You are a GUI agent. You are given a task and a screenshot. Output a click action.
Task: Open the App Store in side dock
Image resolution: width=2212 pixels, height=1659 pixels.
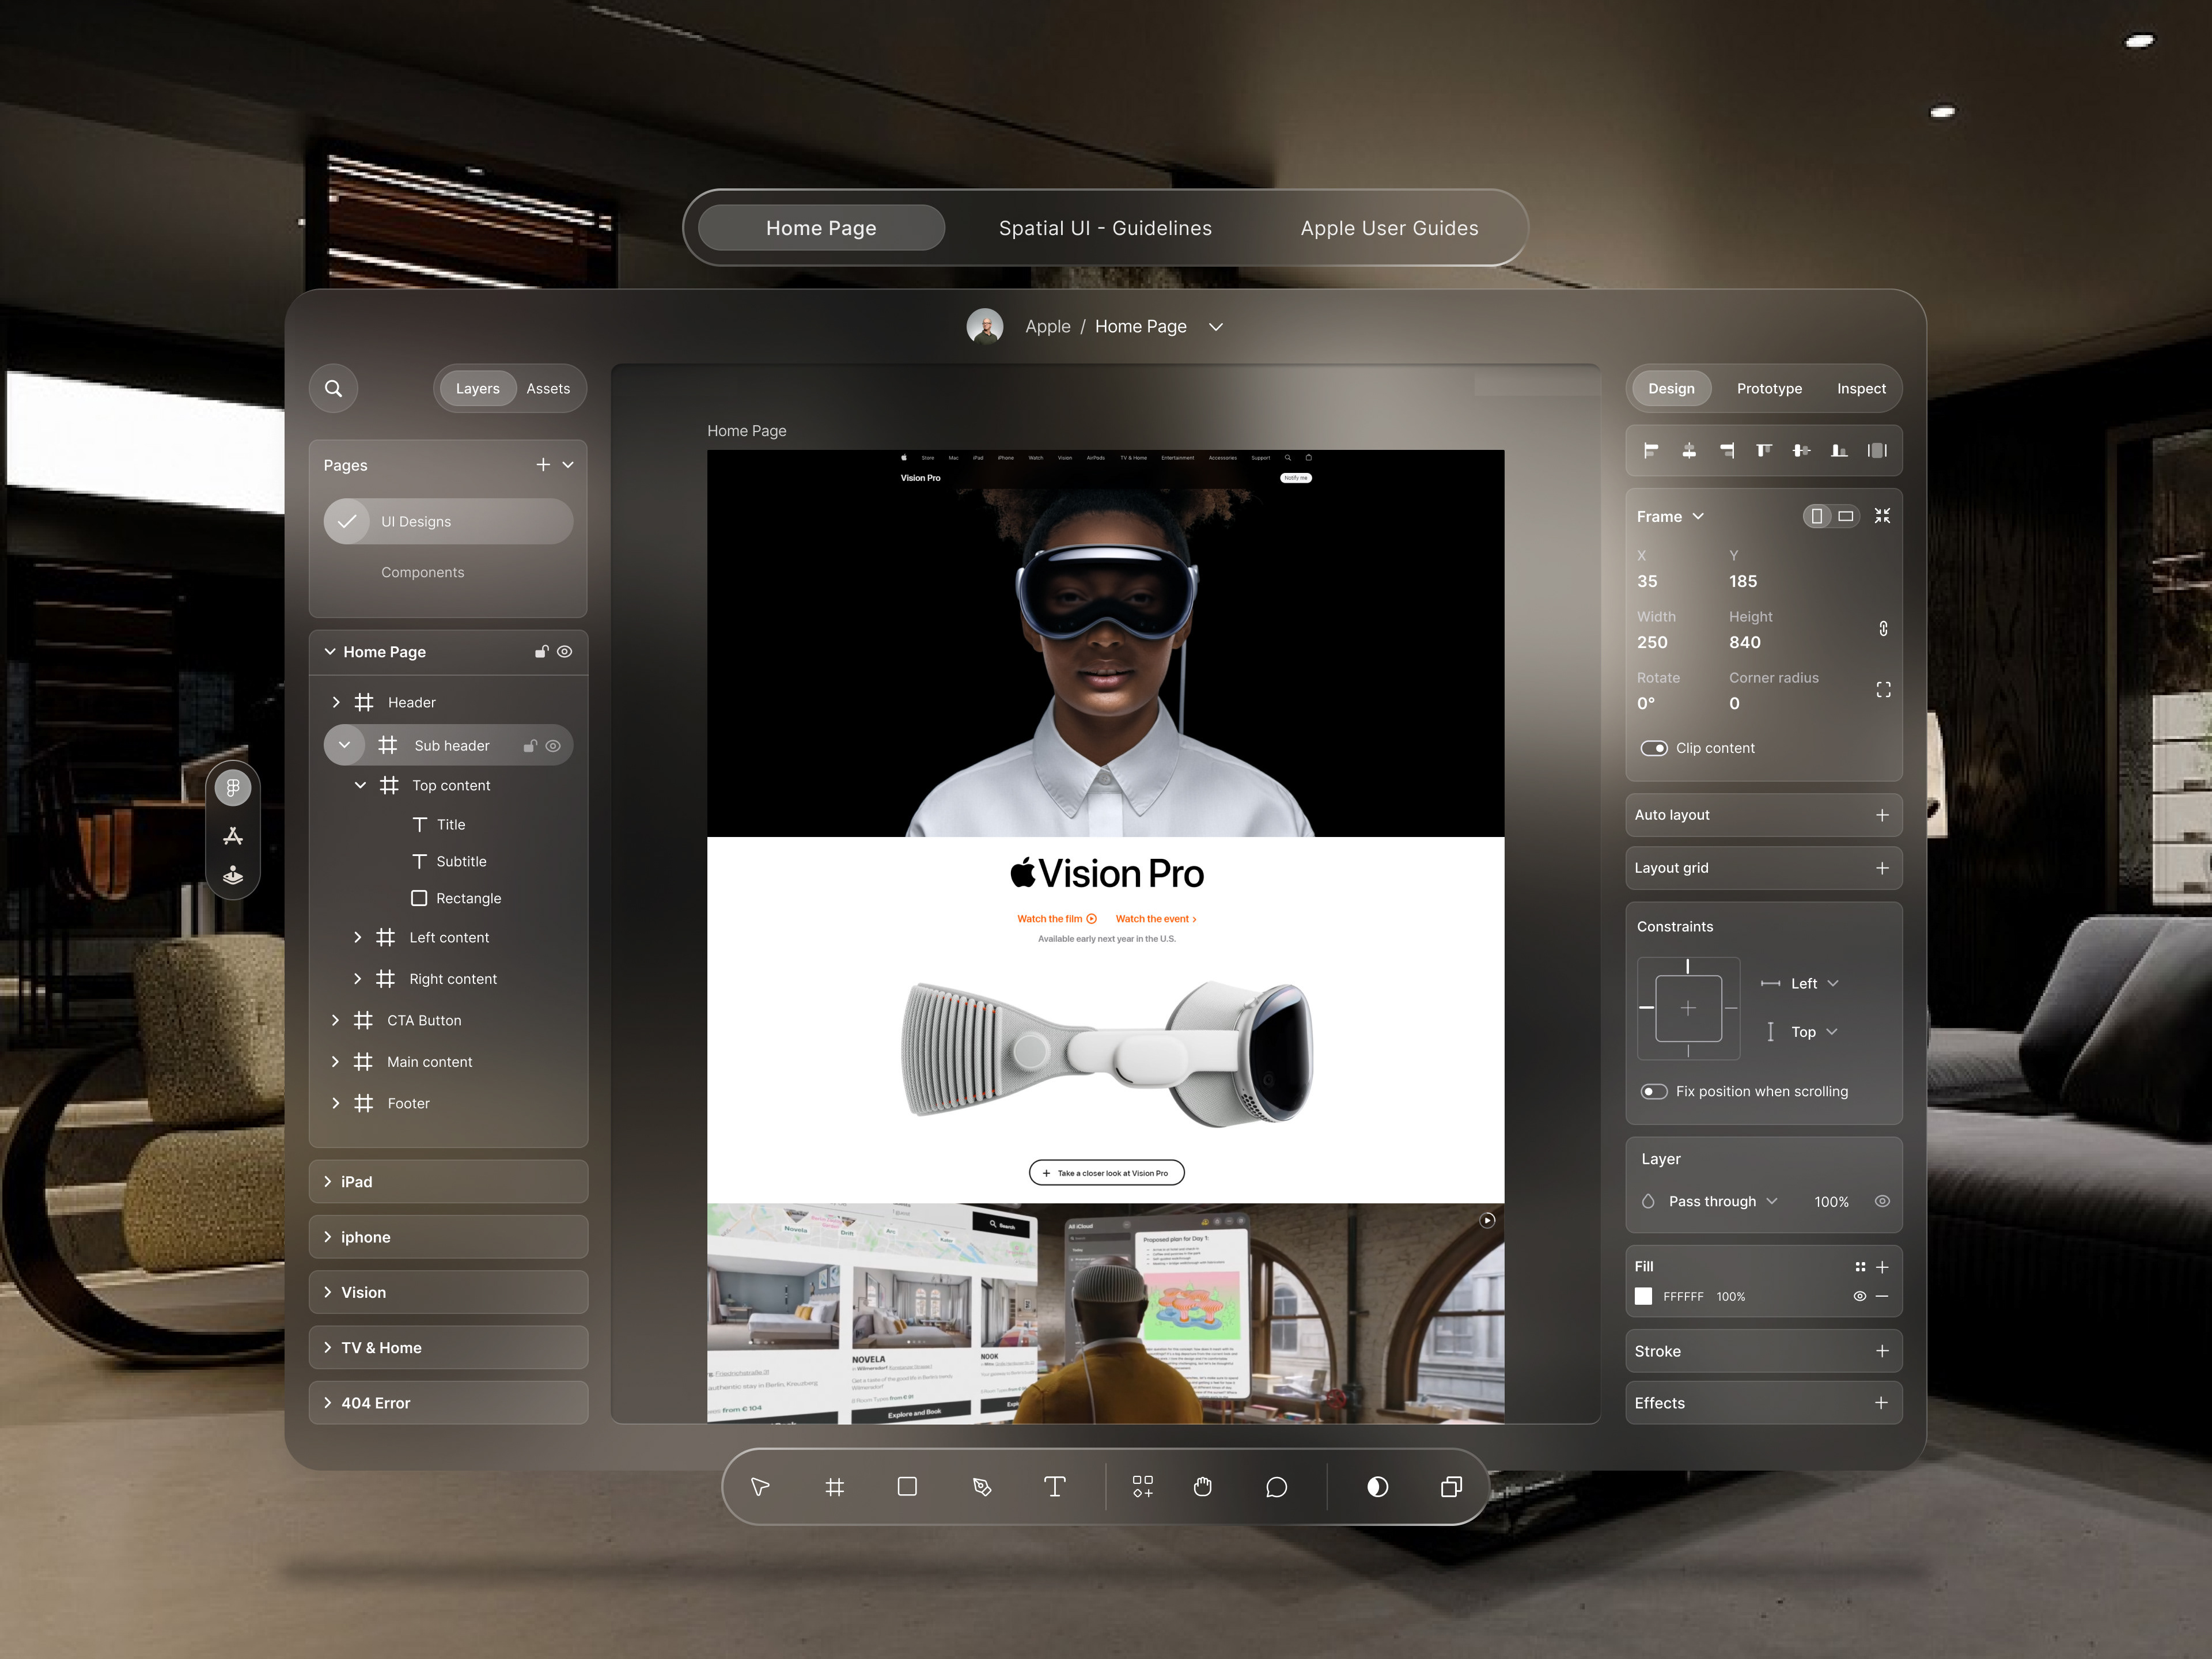pos(233,836)
